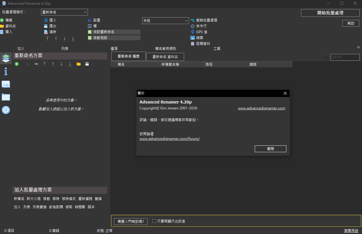
Task: Open the renaming methods layers sidebar icon
Action: [x=6, y=58]
